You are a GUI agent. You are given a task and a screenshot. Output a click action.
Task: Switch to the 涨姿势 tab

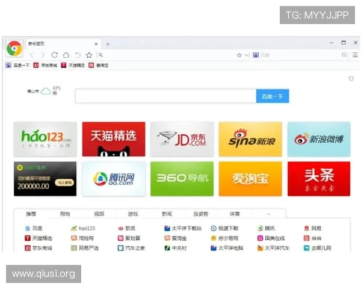[201, 214]
